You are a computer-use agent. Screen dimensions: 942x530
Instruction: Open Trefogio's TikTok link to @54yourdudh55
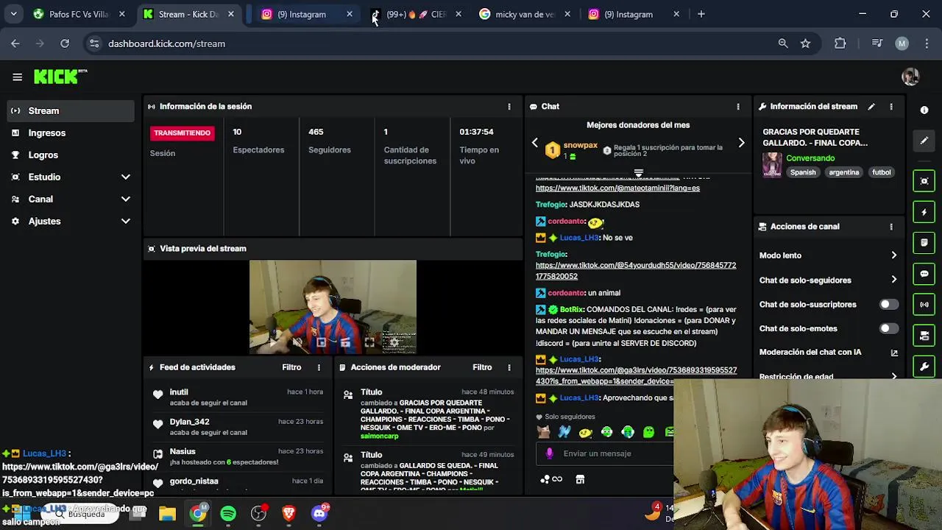point(636,271)
